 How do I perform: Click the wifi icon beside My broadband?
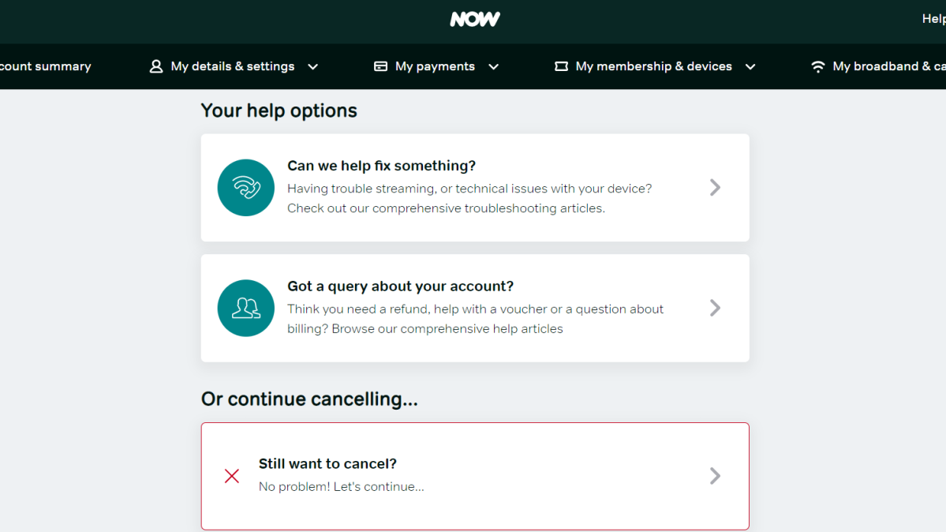point(818,66)
